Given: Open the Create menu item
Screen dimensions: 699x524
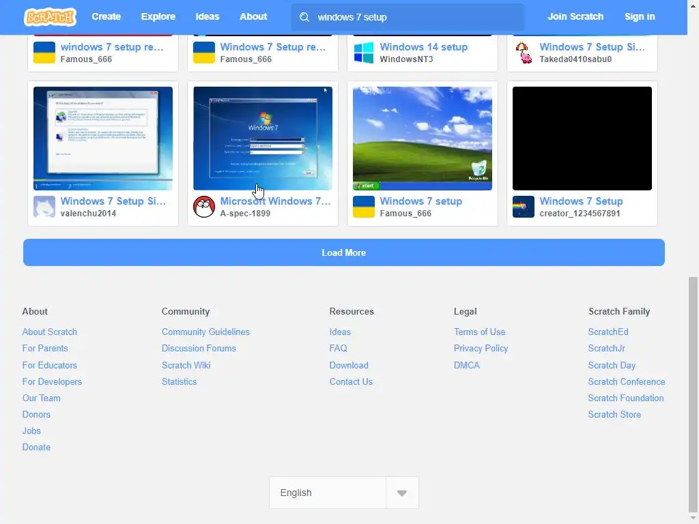Looking at the screenshot, I should [x=106, y=16].
